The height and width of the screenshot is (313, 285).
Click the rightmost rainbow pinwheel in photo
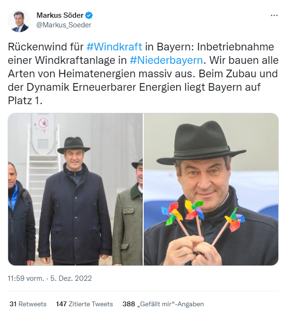click(x=234, y=220)
